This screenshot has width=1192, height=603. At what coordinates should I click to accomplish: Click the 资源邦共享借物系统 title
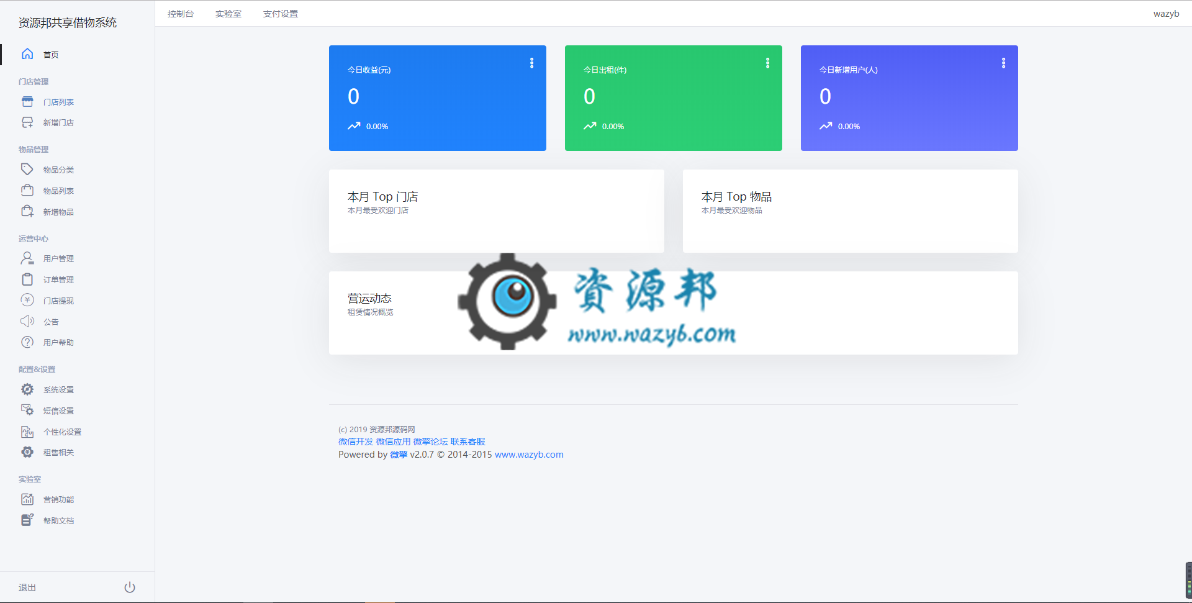(68, 22)
